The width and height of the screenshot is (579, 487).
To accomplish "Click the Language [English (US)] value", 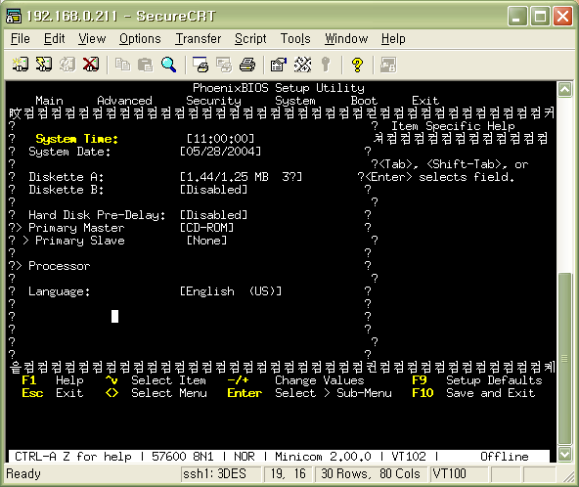I will 231,291.
